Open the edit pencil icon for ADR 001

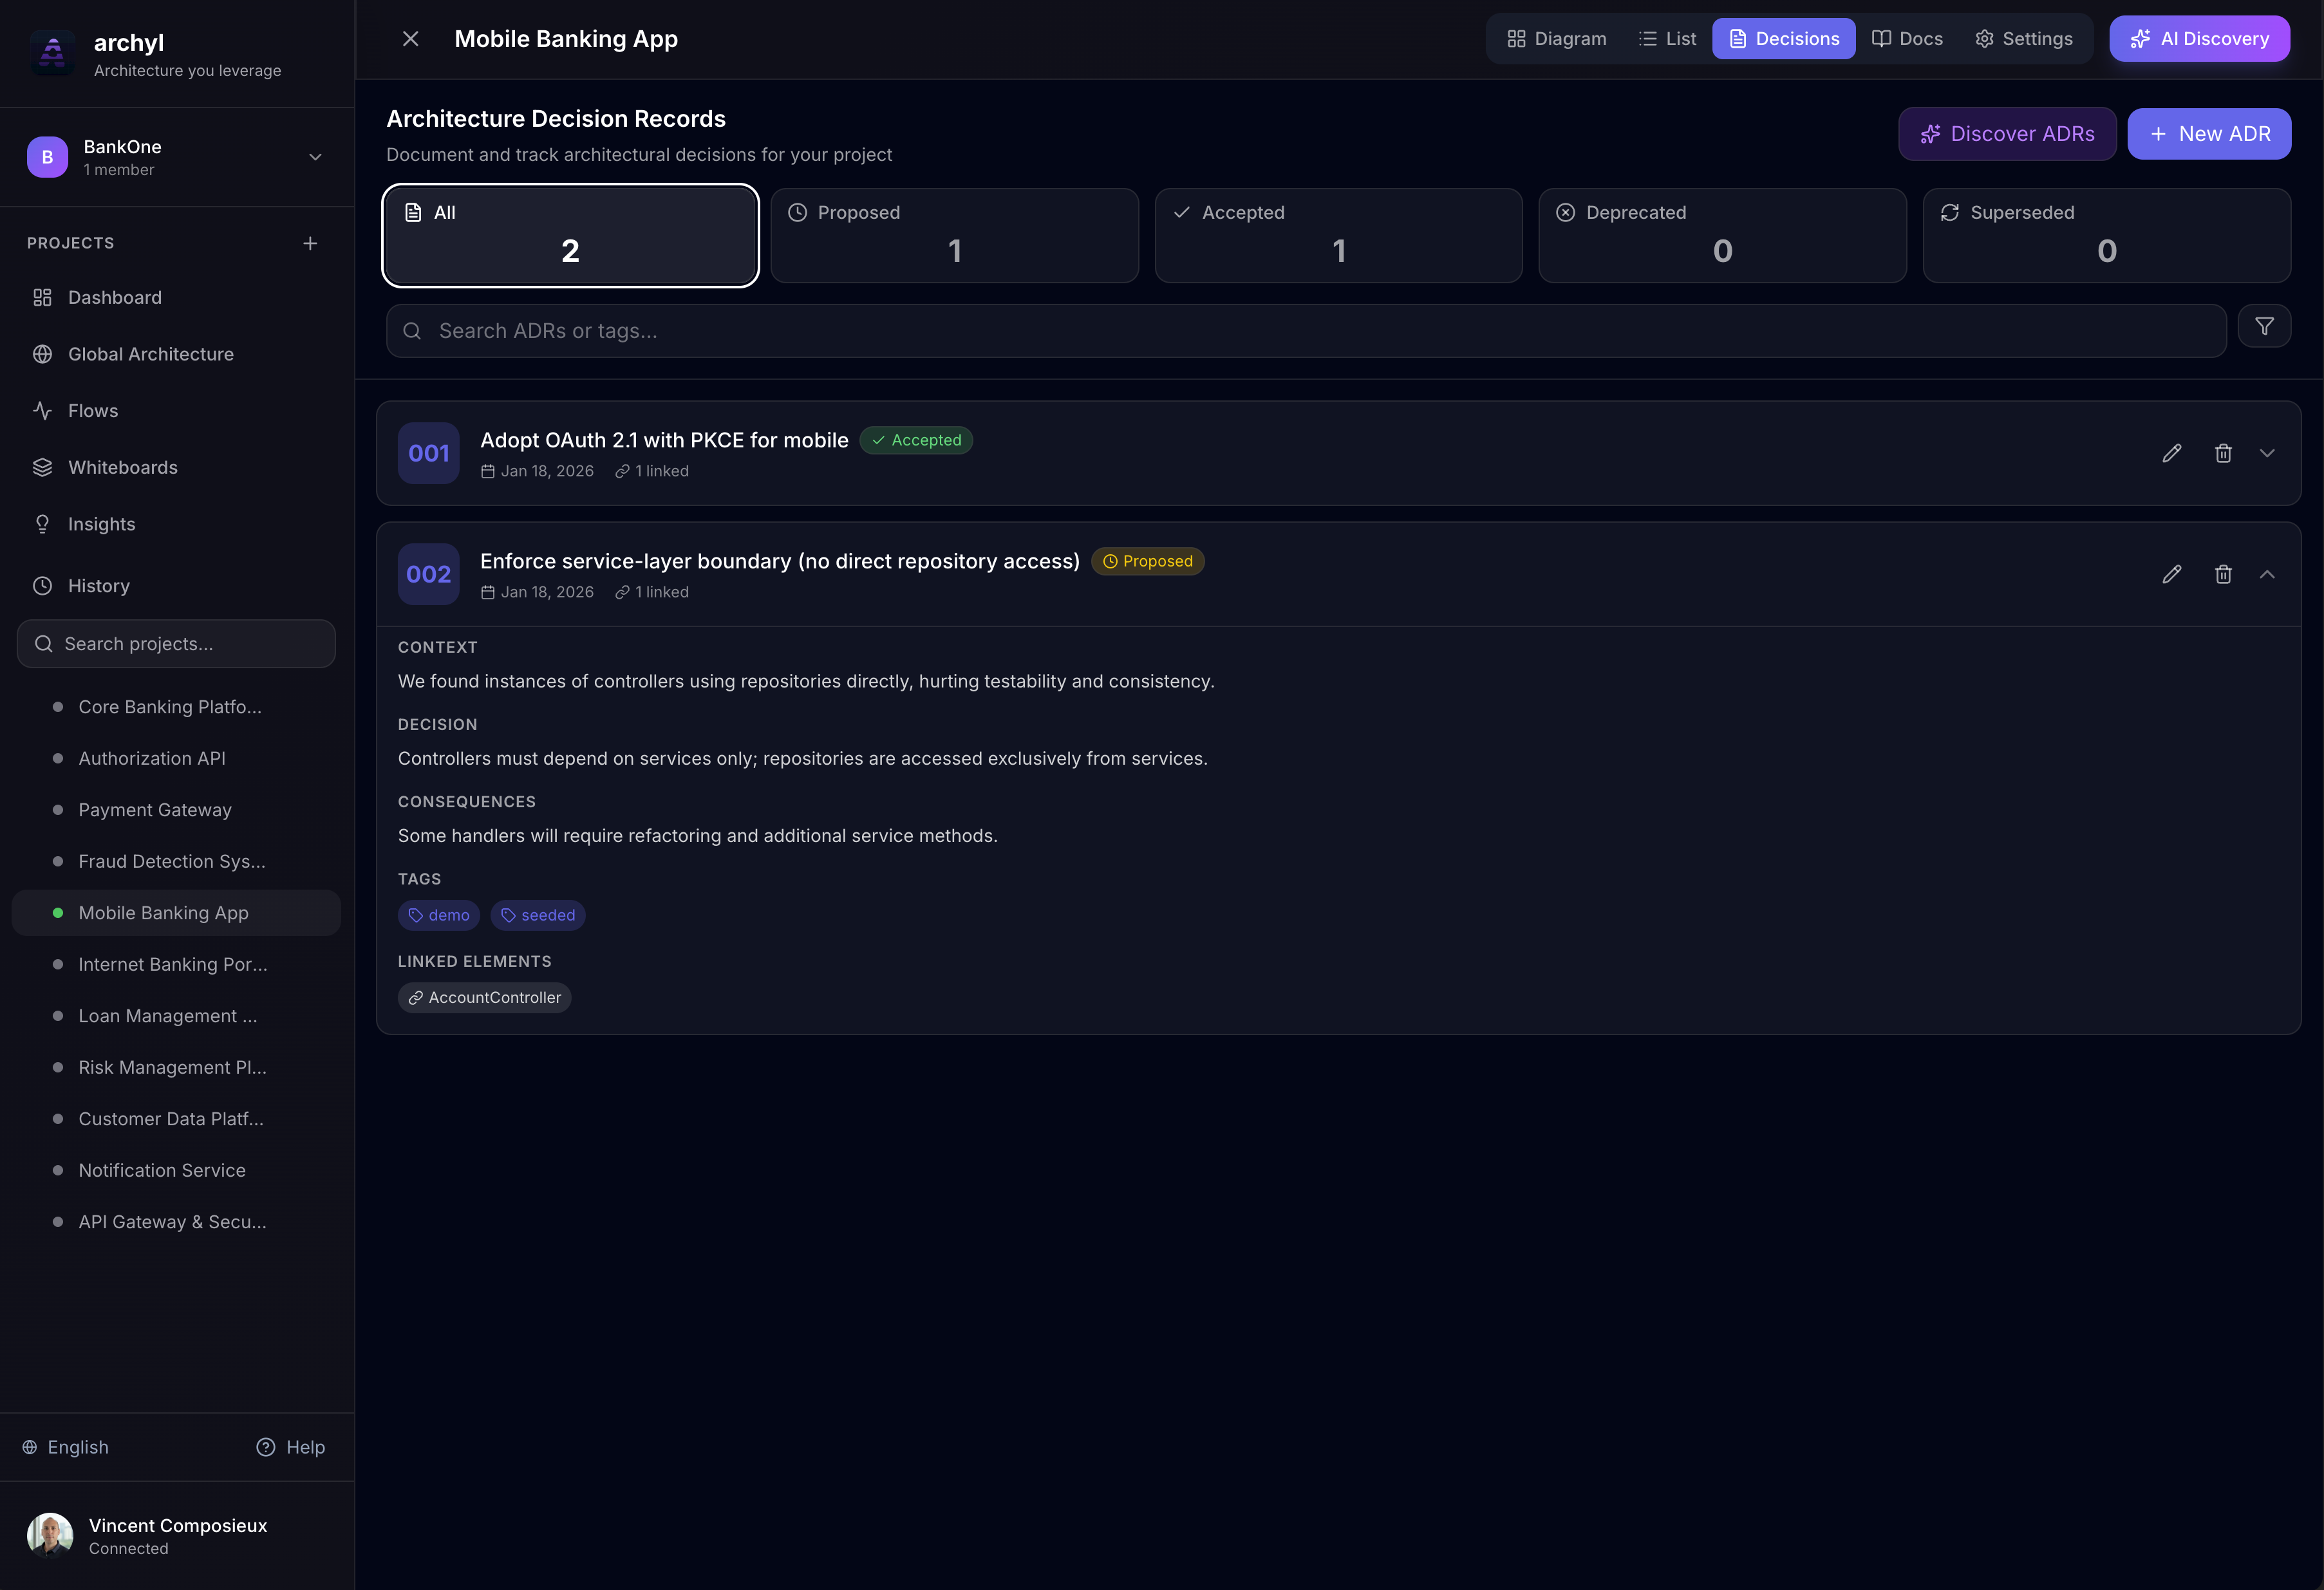point(2171,453)
